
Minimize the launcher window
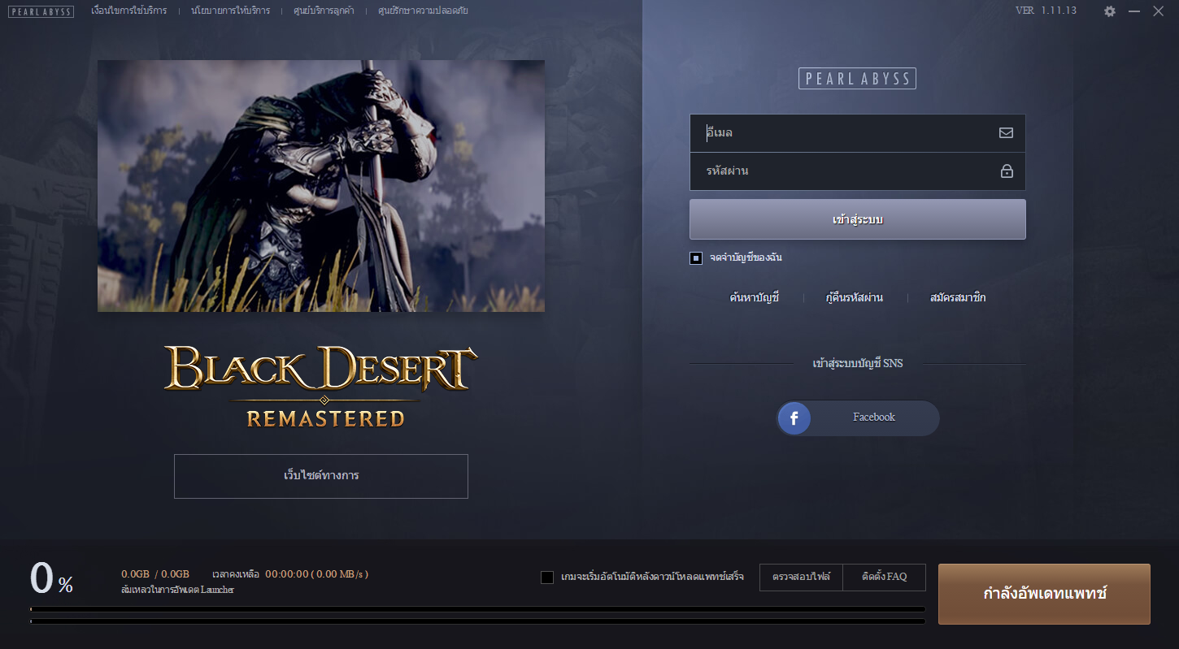click(1134, 11)
